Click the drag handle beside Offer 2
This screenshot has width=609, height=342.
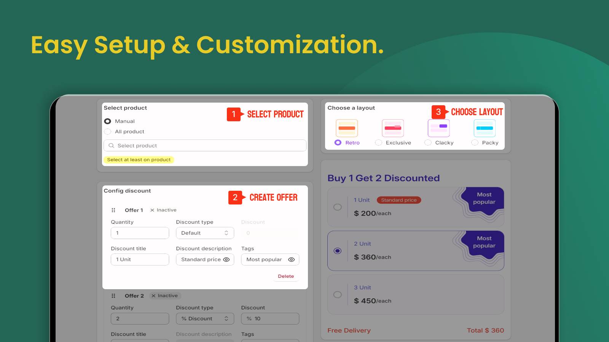(113, 295)
